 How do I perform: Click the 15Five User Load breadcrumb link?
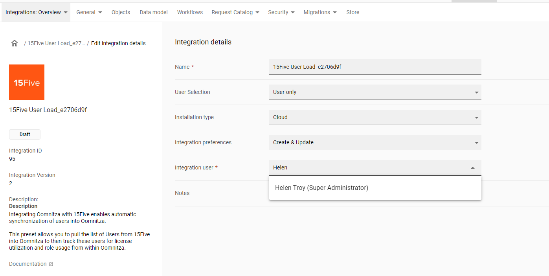56,43
